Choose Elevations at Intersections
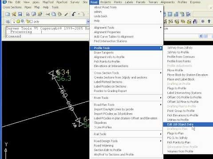The image size is (213, 159). pyautogui.click(x=111, y=66)
